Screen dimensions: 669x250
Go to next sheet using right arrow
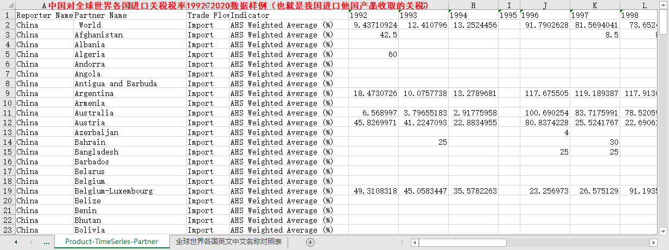(x=30, y=242)
